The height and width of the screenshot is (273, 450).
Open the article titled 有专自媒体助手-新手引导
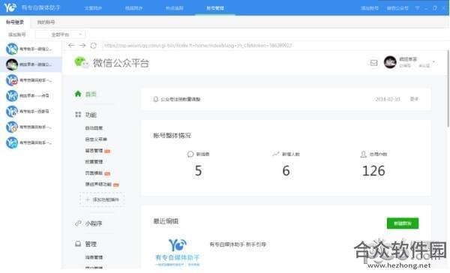tap(238, 244)
